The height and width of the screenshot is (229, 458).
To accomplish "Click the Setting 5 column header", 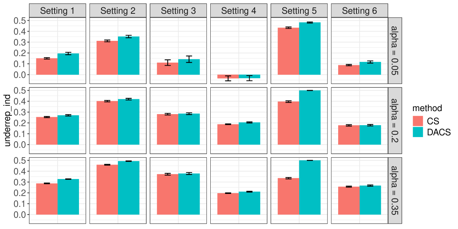I will [299, 11].
